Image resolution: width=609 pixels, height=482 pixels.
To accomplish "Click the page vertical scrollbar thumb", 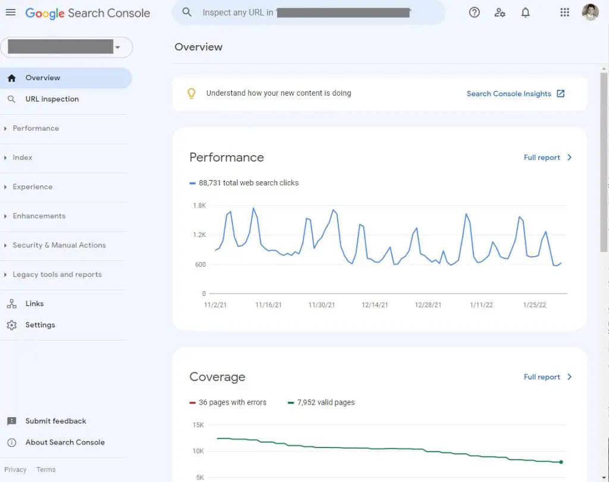I will pyautogui.click(x=604, y=162).
